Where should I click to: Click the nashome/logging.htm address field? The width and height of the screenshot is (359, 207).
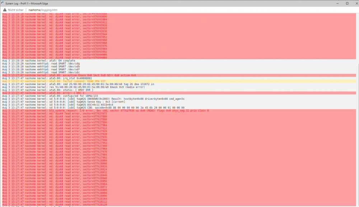43,10
